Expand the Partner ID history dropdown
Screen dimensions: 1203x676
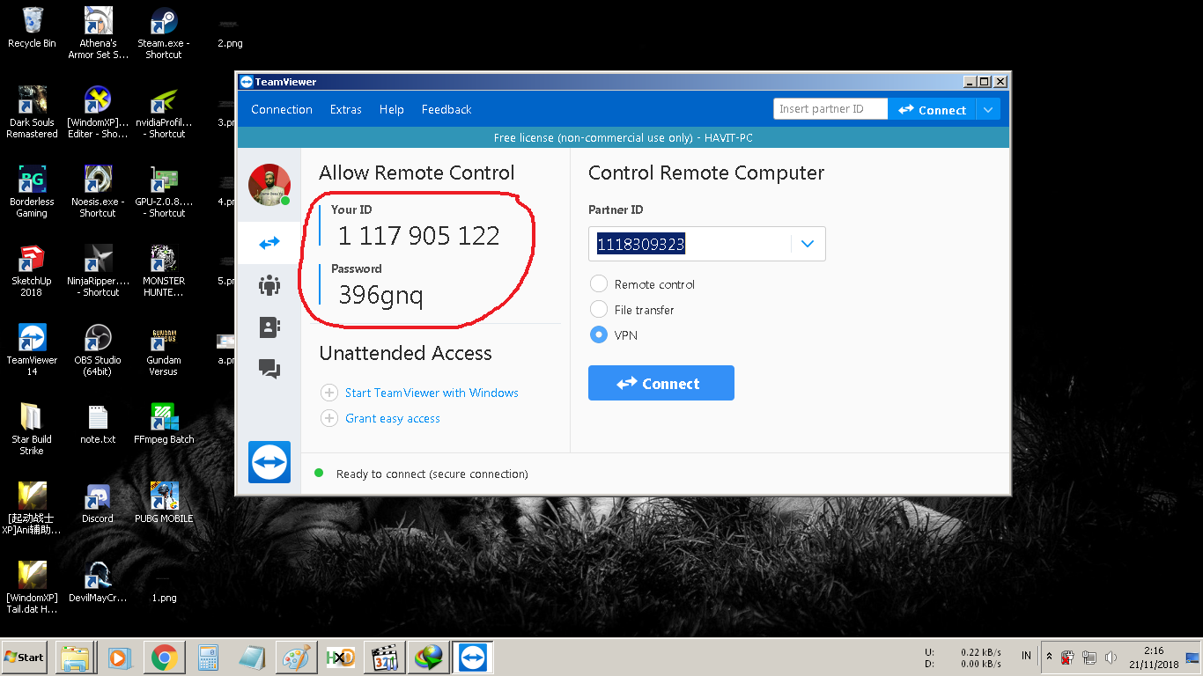pos(808,244)
